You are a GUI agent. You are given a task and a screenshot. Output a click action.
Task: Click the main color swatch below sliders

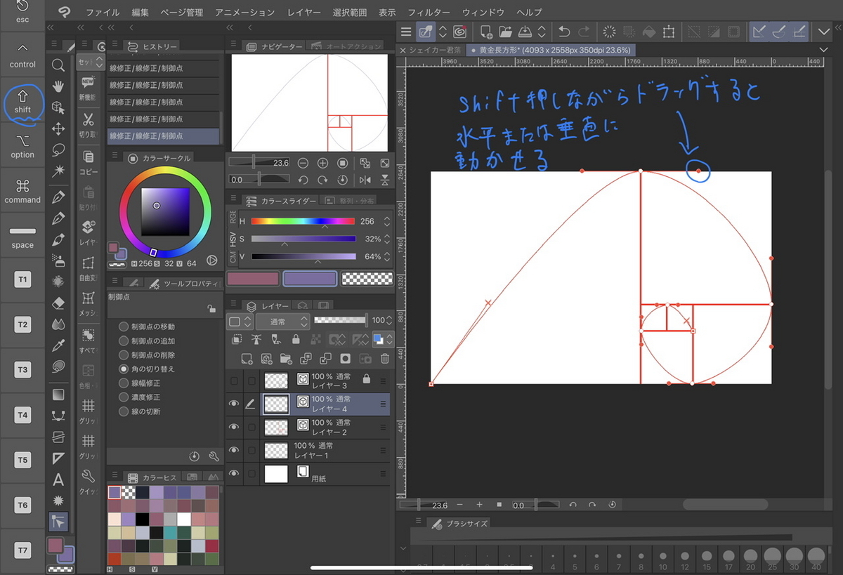click(253, 279)
